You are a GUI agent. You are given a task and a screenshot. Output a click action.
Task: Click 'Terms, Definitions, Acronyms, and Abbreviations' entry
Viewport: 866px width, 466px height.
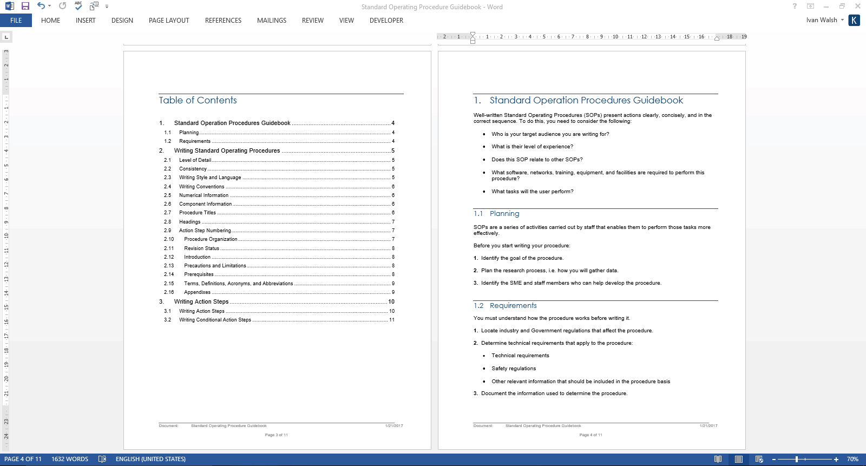(238, 284)
